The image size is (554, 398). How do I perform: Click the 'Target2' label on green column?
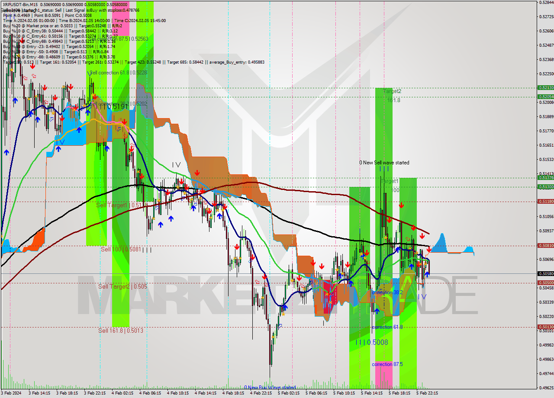[x=392, y=91]
